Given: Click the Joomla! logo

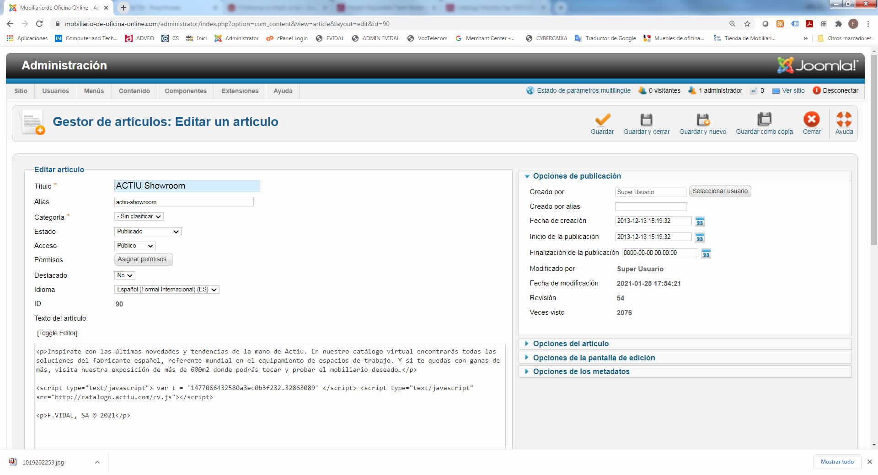Looking at the screenshot, I should pos(818,65).
